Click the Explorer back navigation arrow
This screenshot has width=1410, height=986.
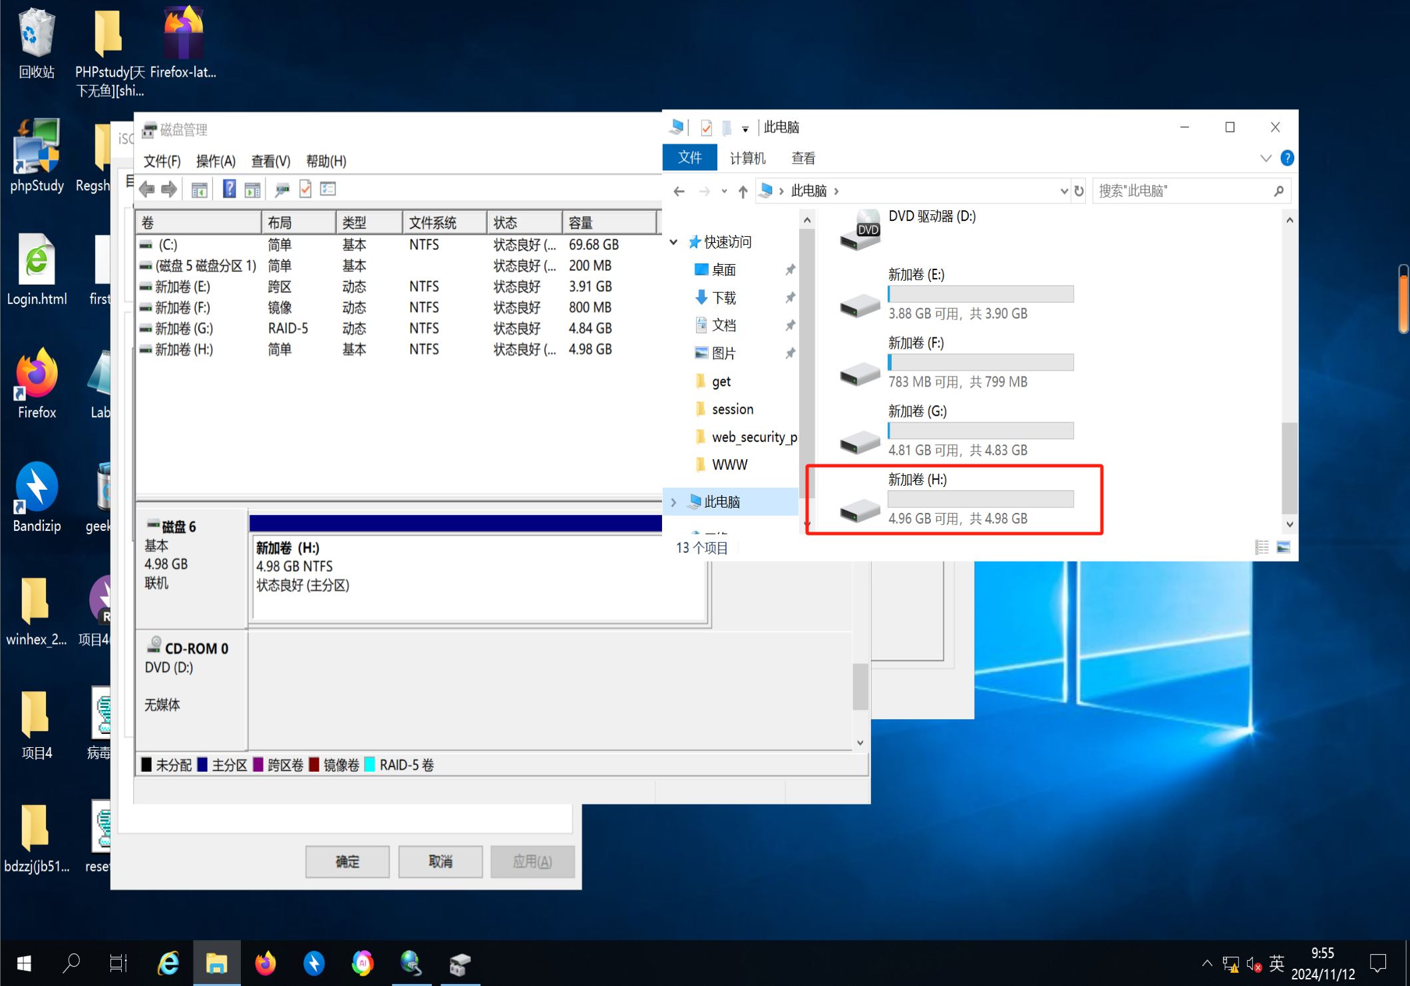point(679,192)
